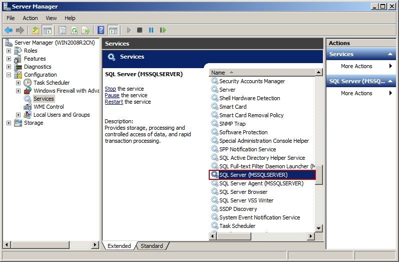Select Security Accounts Manager service
This screenshot has height=262, width=399.
(x=252, y=81)
